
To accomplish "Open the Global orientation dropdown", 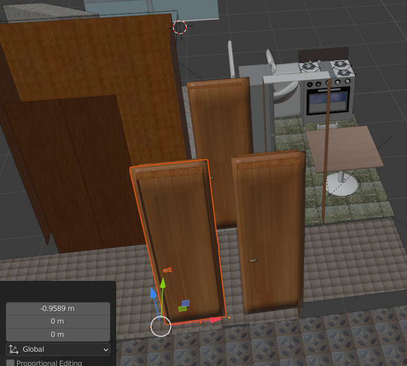I will (x=58, y=349).
